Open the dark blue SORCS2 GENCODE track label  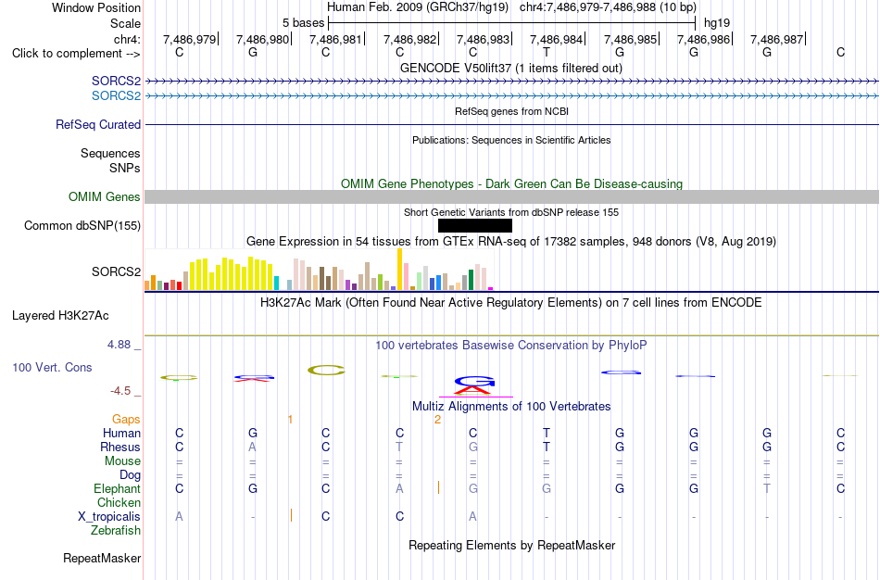click(116, 82)
